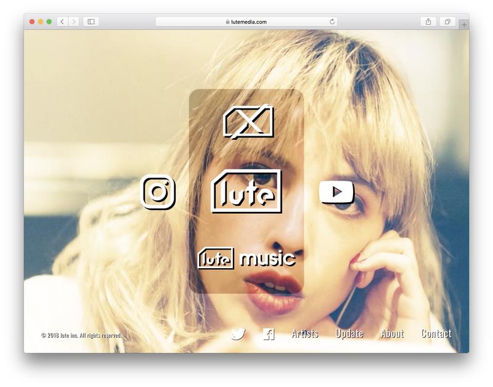Select About in the footer menu

[392, 333]
